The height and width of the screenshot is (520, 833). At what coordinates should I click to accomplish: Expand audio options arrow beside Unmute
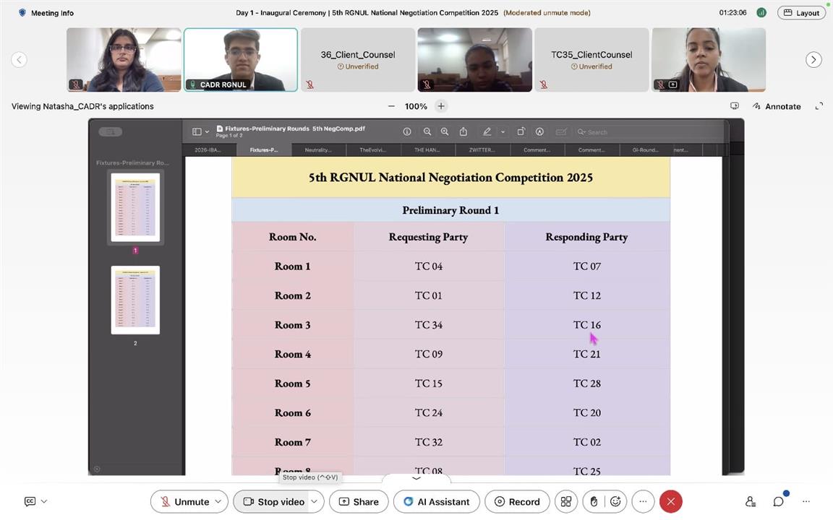pos(218,501)
